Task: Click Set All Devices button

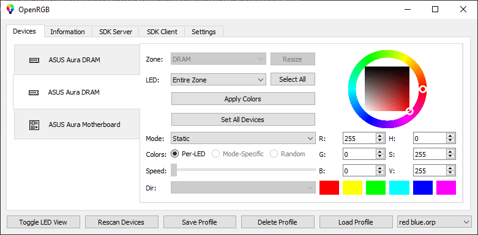Action: 243,120
